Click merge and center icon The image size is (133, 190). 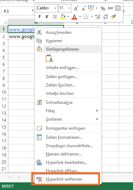118,8
